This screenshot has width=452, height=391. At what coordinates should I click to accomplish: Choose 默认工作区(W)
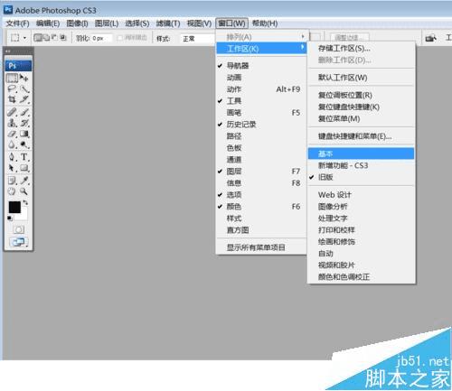click(x=361, y=78)
